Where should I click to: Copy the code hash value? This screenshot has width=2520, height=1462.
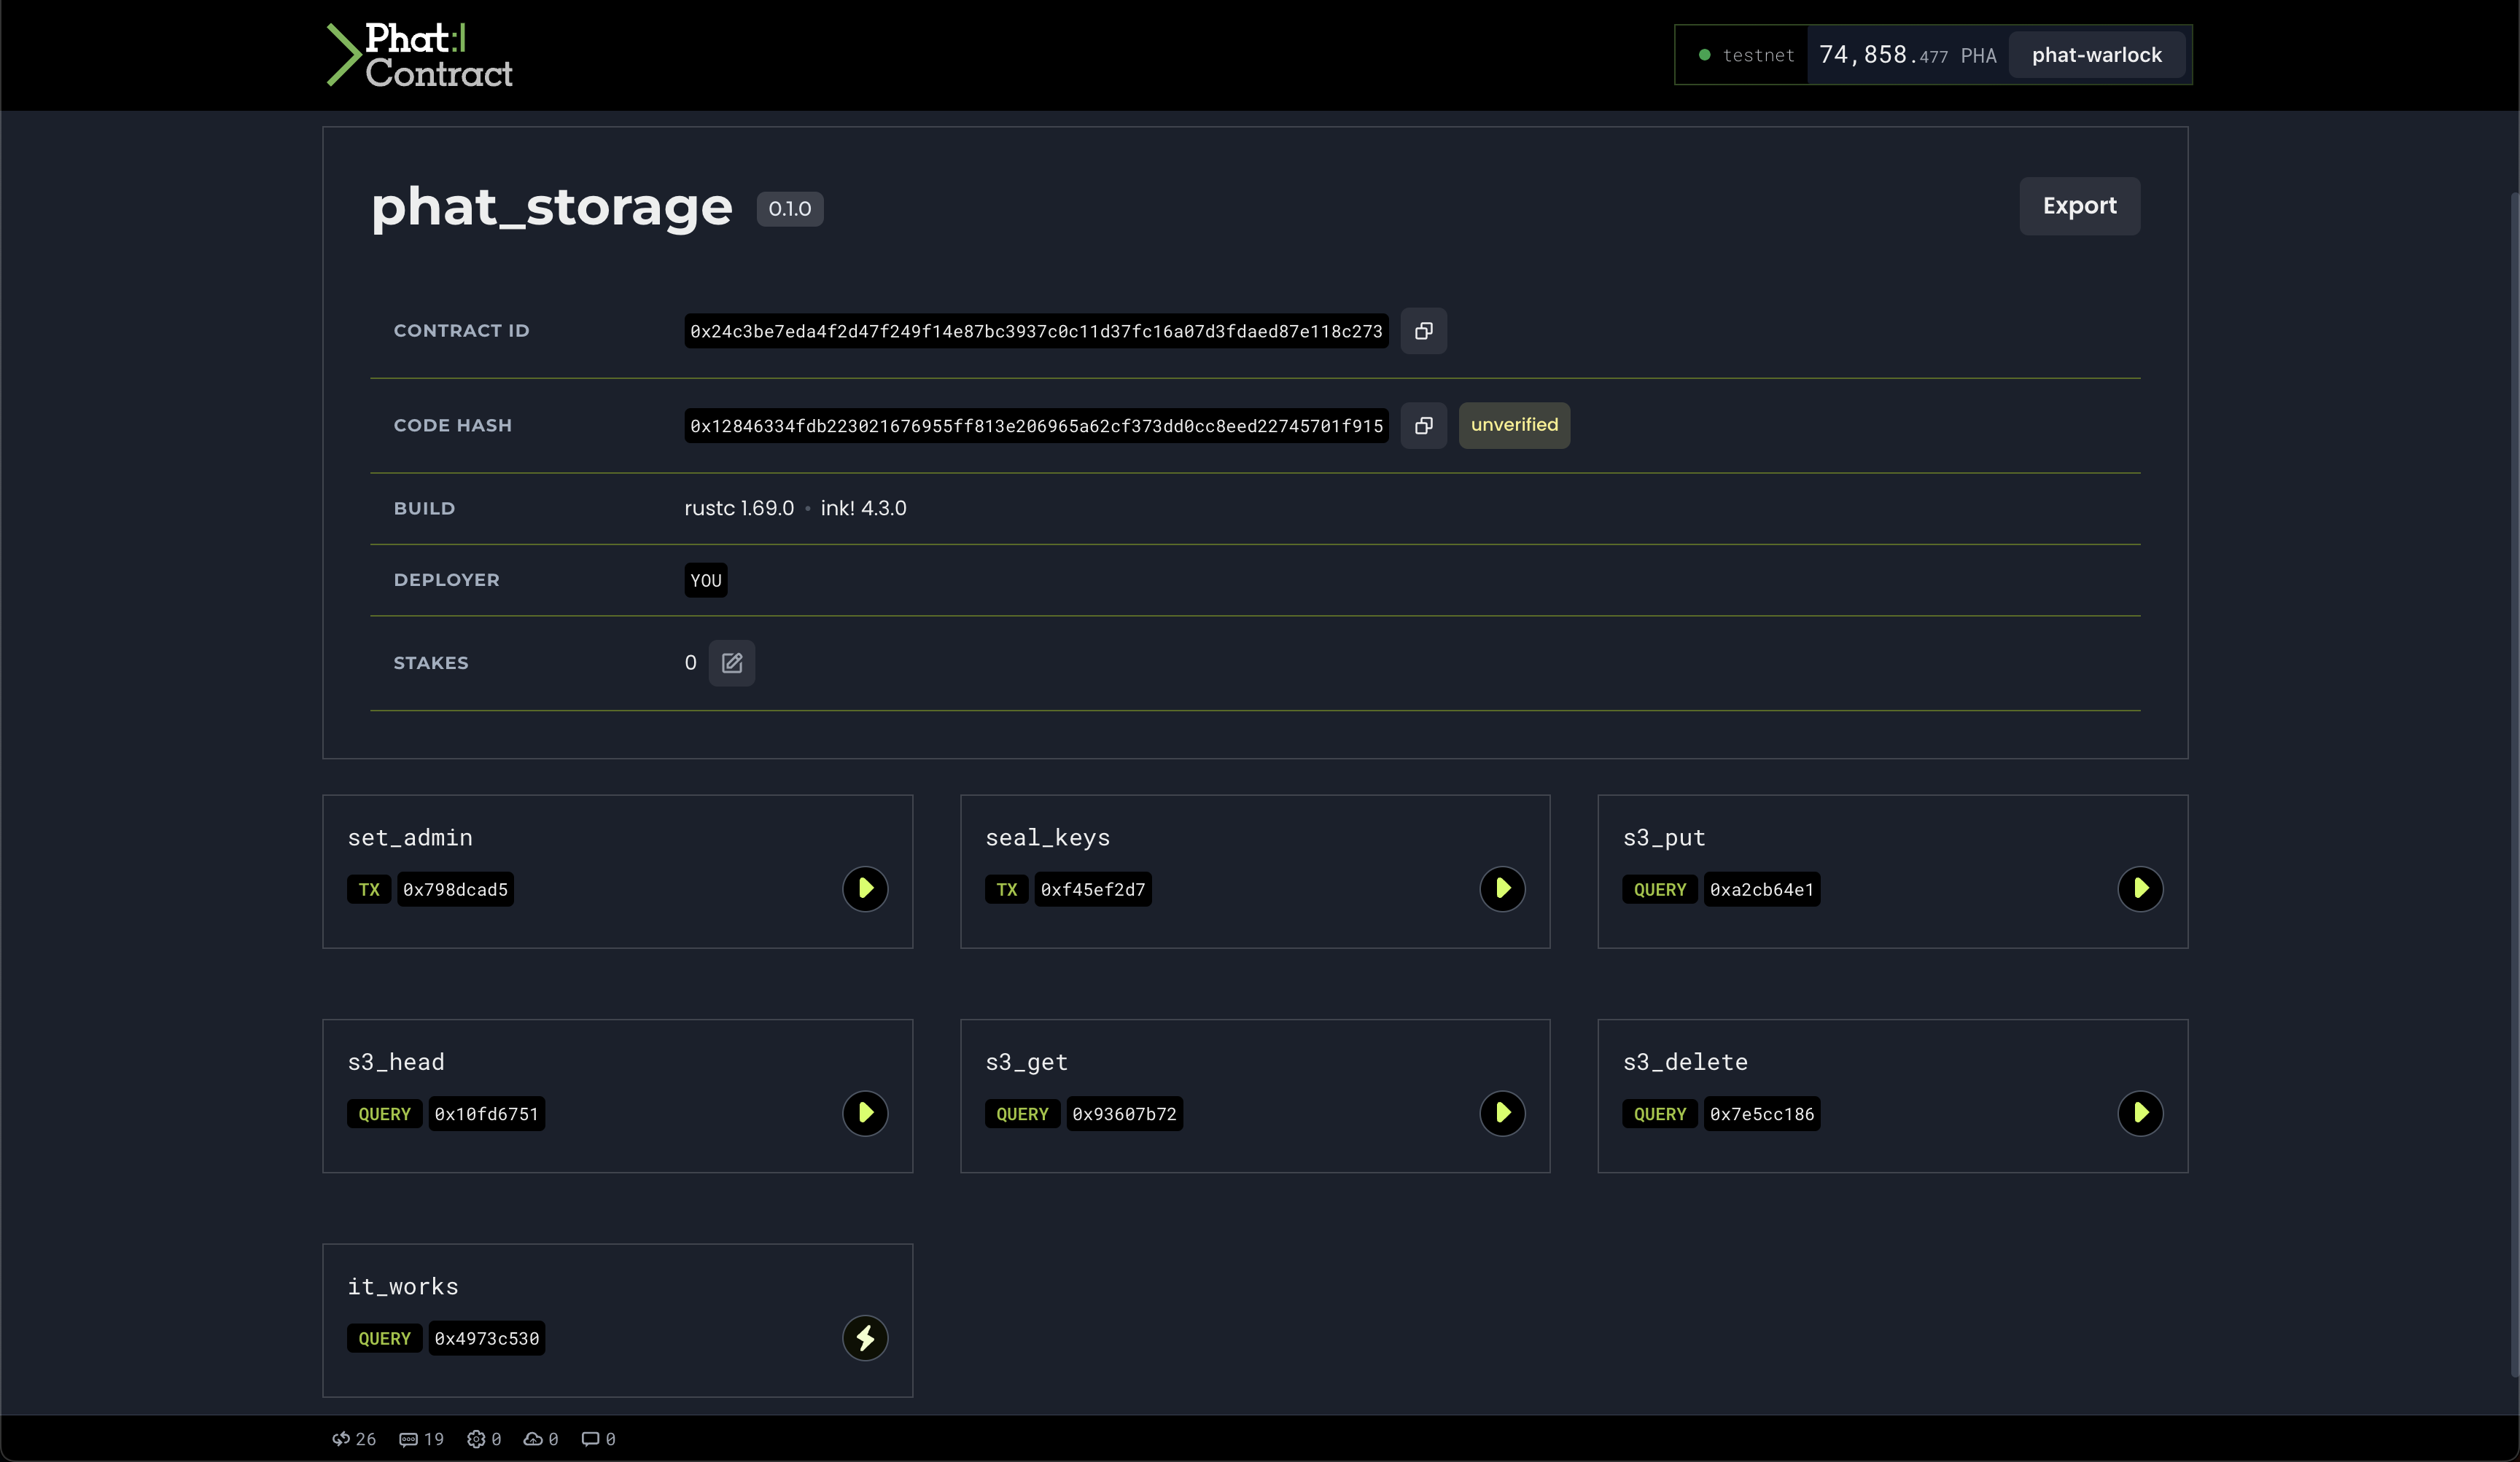[x=1423, y=426]
